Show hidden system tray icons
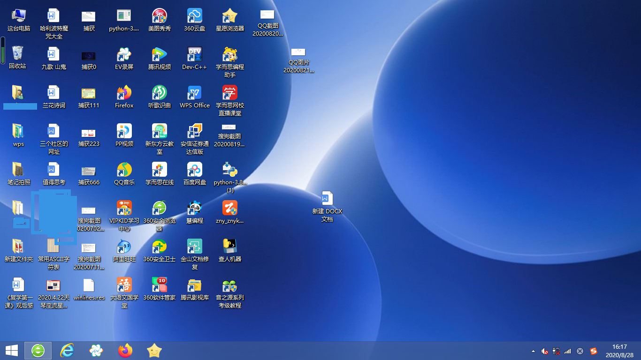Screen dimensions: 641x360 pyautogui.click(x=533, y=351)
